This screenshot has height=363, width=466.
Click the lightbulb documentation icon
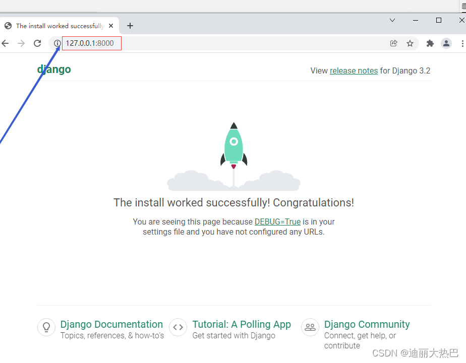46,327
